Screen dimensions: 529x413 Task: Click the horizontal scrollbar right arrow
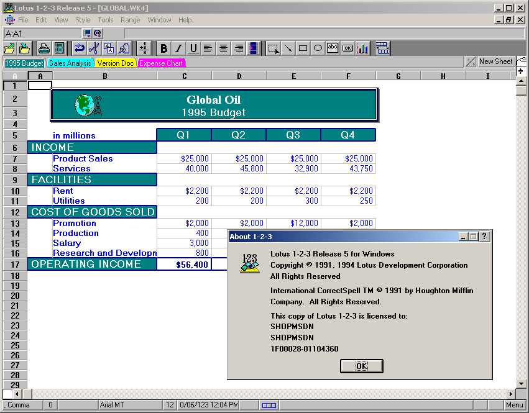[x=511, y=394]
